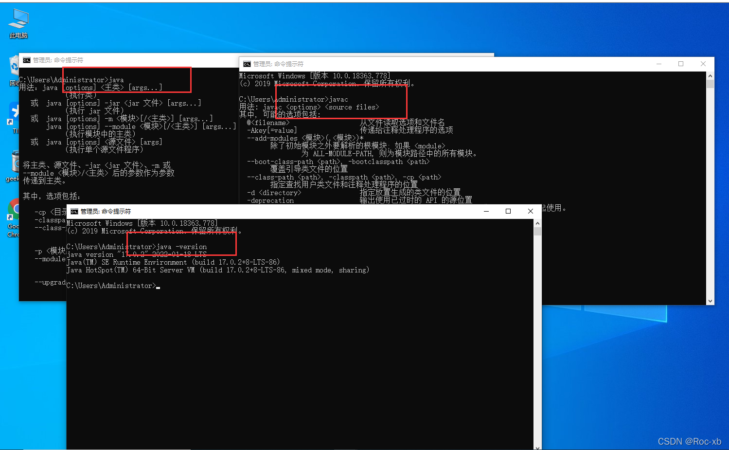Click scroll-down arrow in javac window
Image resolution: width=729 pixels, height=450 pixels.
pyautogui.click(x=710, y=301)
